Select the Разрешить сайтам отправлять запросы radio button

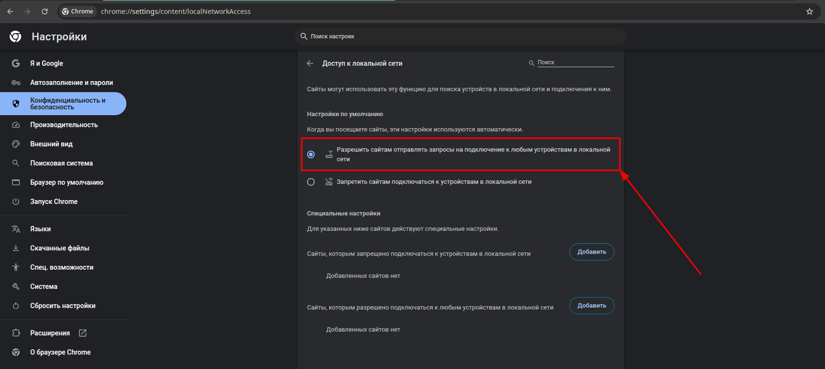pyautogui.click(x=311, y=155)
